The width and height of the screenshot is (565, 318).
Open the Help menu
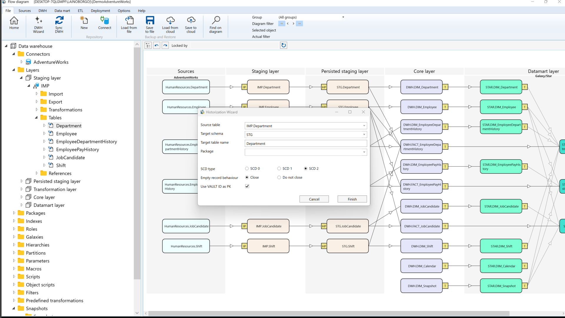142,11
